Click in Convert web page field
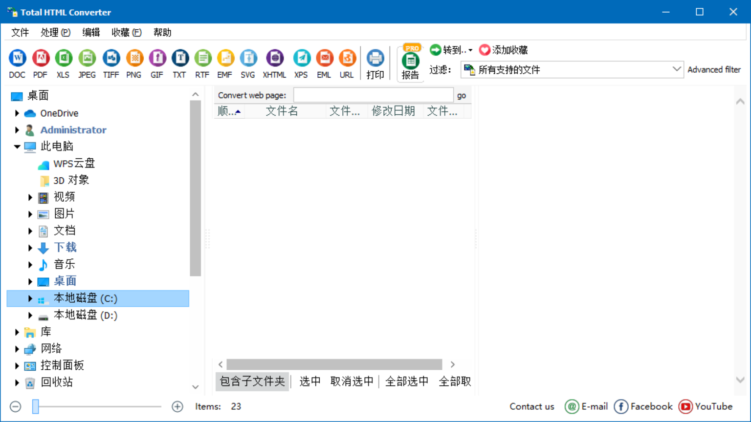The width and height of the screenshot is (751, 422). click(x=374, y=95)
